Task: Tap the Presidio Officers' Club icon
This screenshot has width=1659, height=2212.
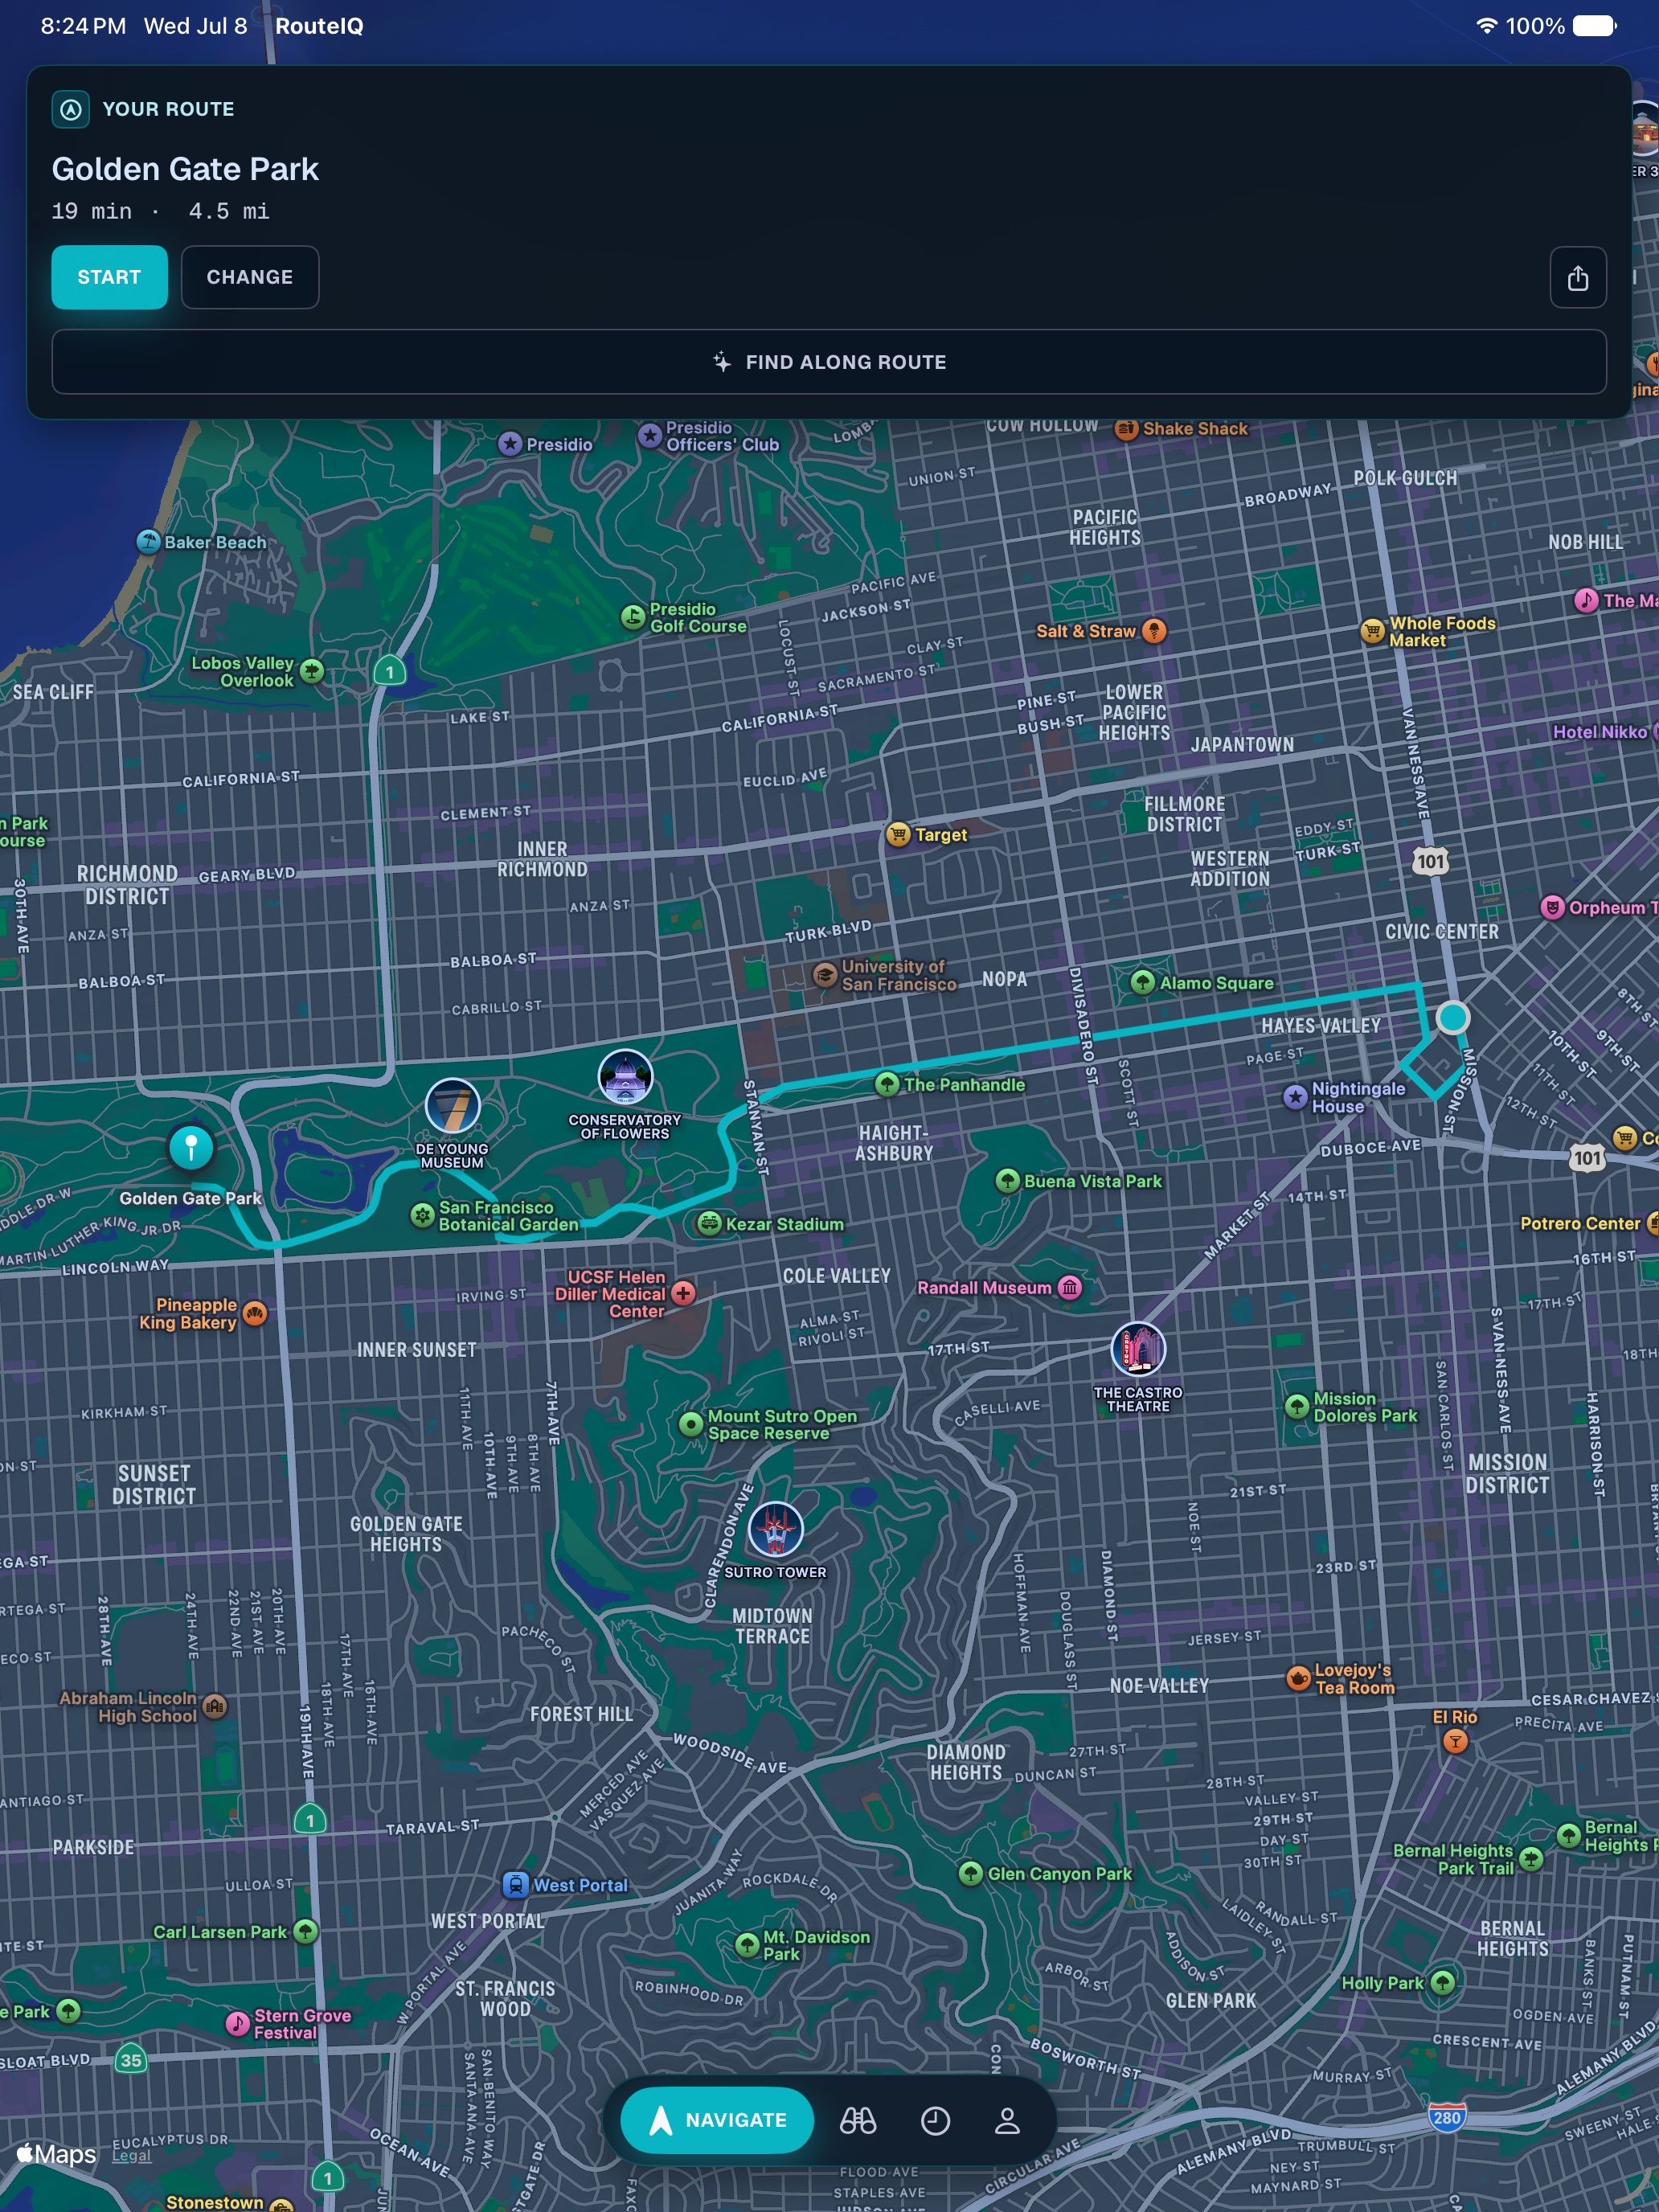Action: click(650, 435)
